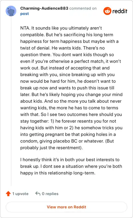
Task: Click the final paragraph starting "I honestly think"
Action: pyautogui.click(x=71, y=166)
